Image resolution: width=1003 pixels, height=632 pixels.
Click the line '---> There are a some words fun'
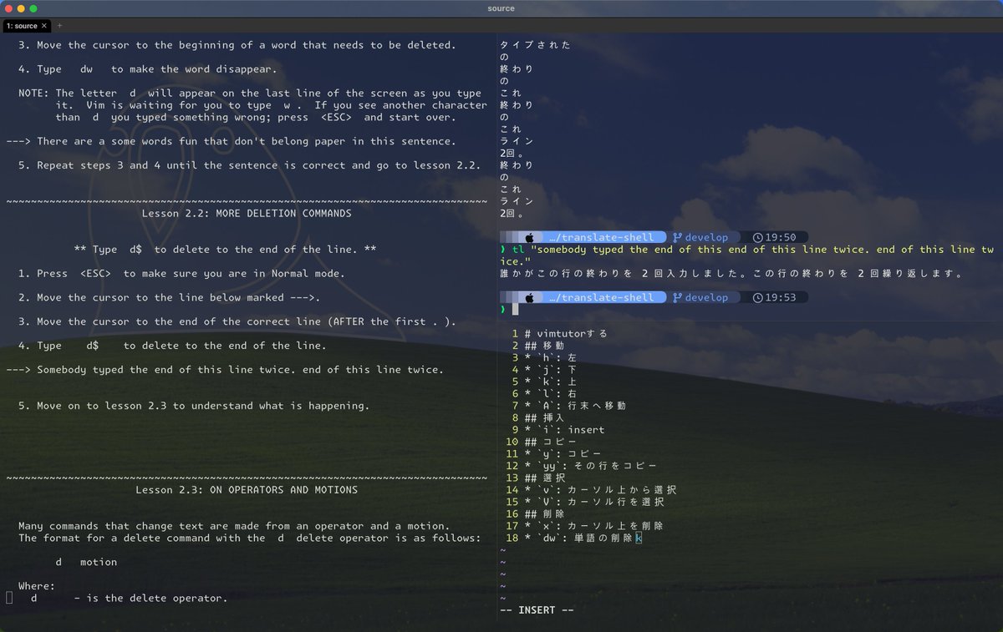pyautogui.click(x=231, y=142)
